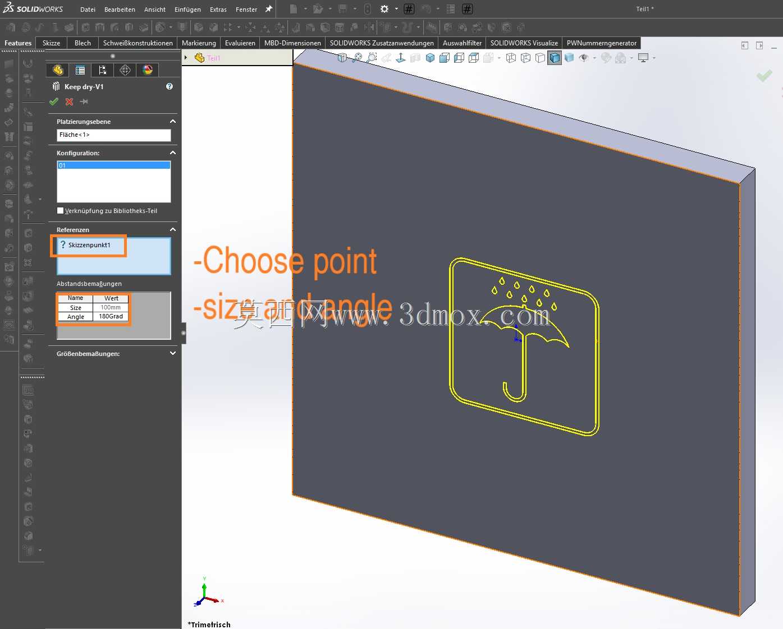Switch to the Evaluieren tab
Viewport: 783px width, 629px height.
pyautogui.click(x=240, y=43)
